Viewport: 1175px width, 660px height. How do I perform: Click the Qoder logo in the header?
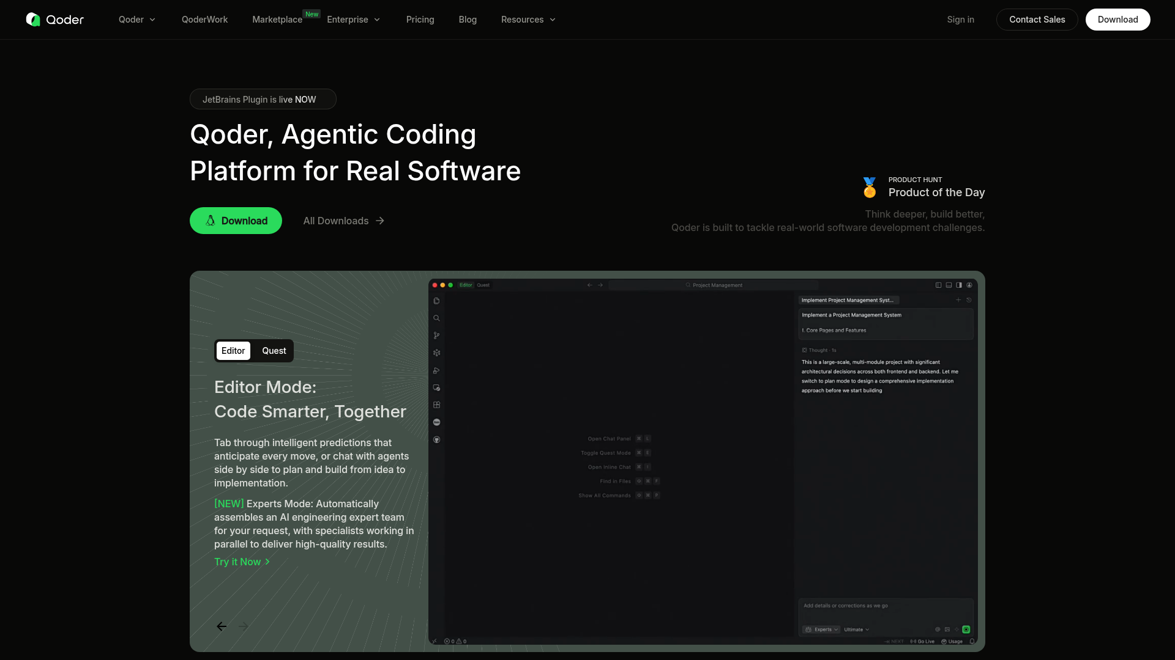[x=55, y=20]
